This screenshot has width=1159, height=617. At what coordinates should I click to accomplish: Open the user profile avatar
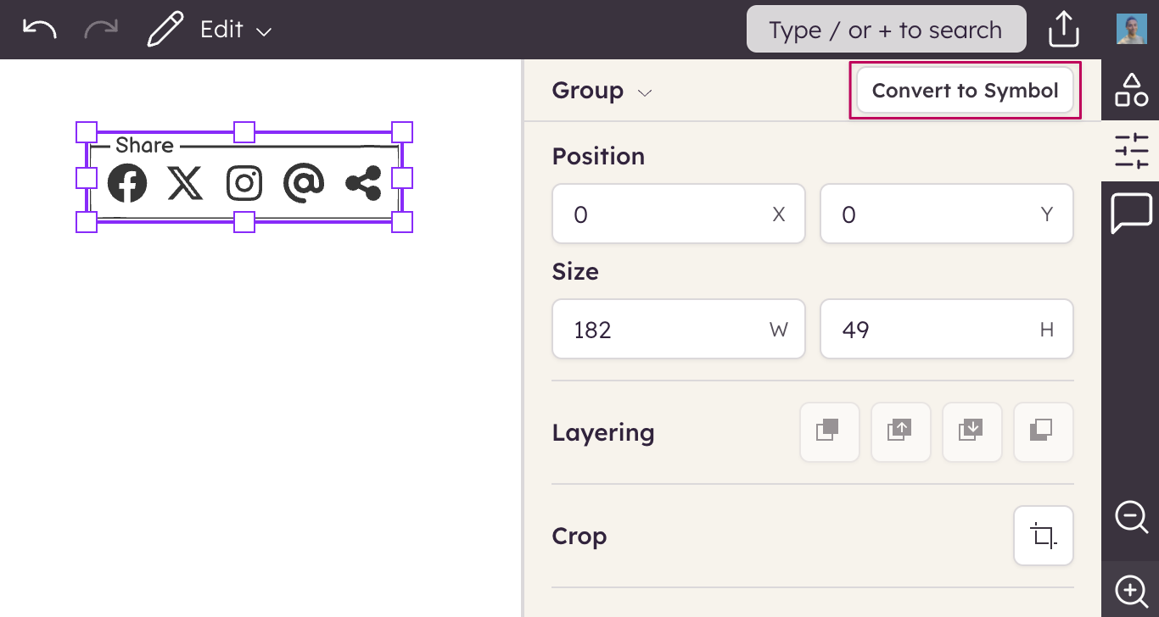1131,30
